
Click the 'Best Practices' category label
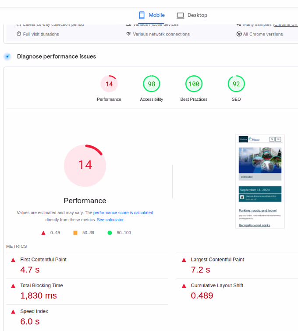[x=194, y=99]
